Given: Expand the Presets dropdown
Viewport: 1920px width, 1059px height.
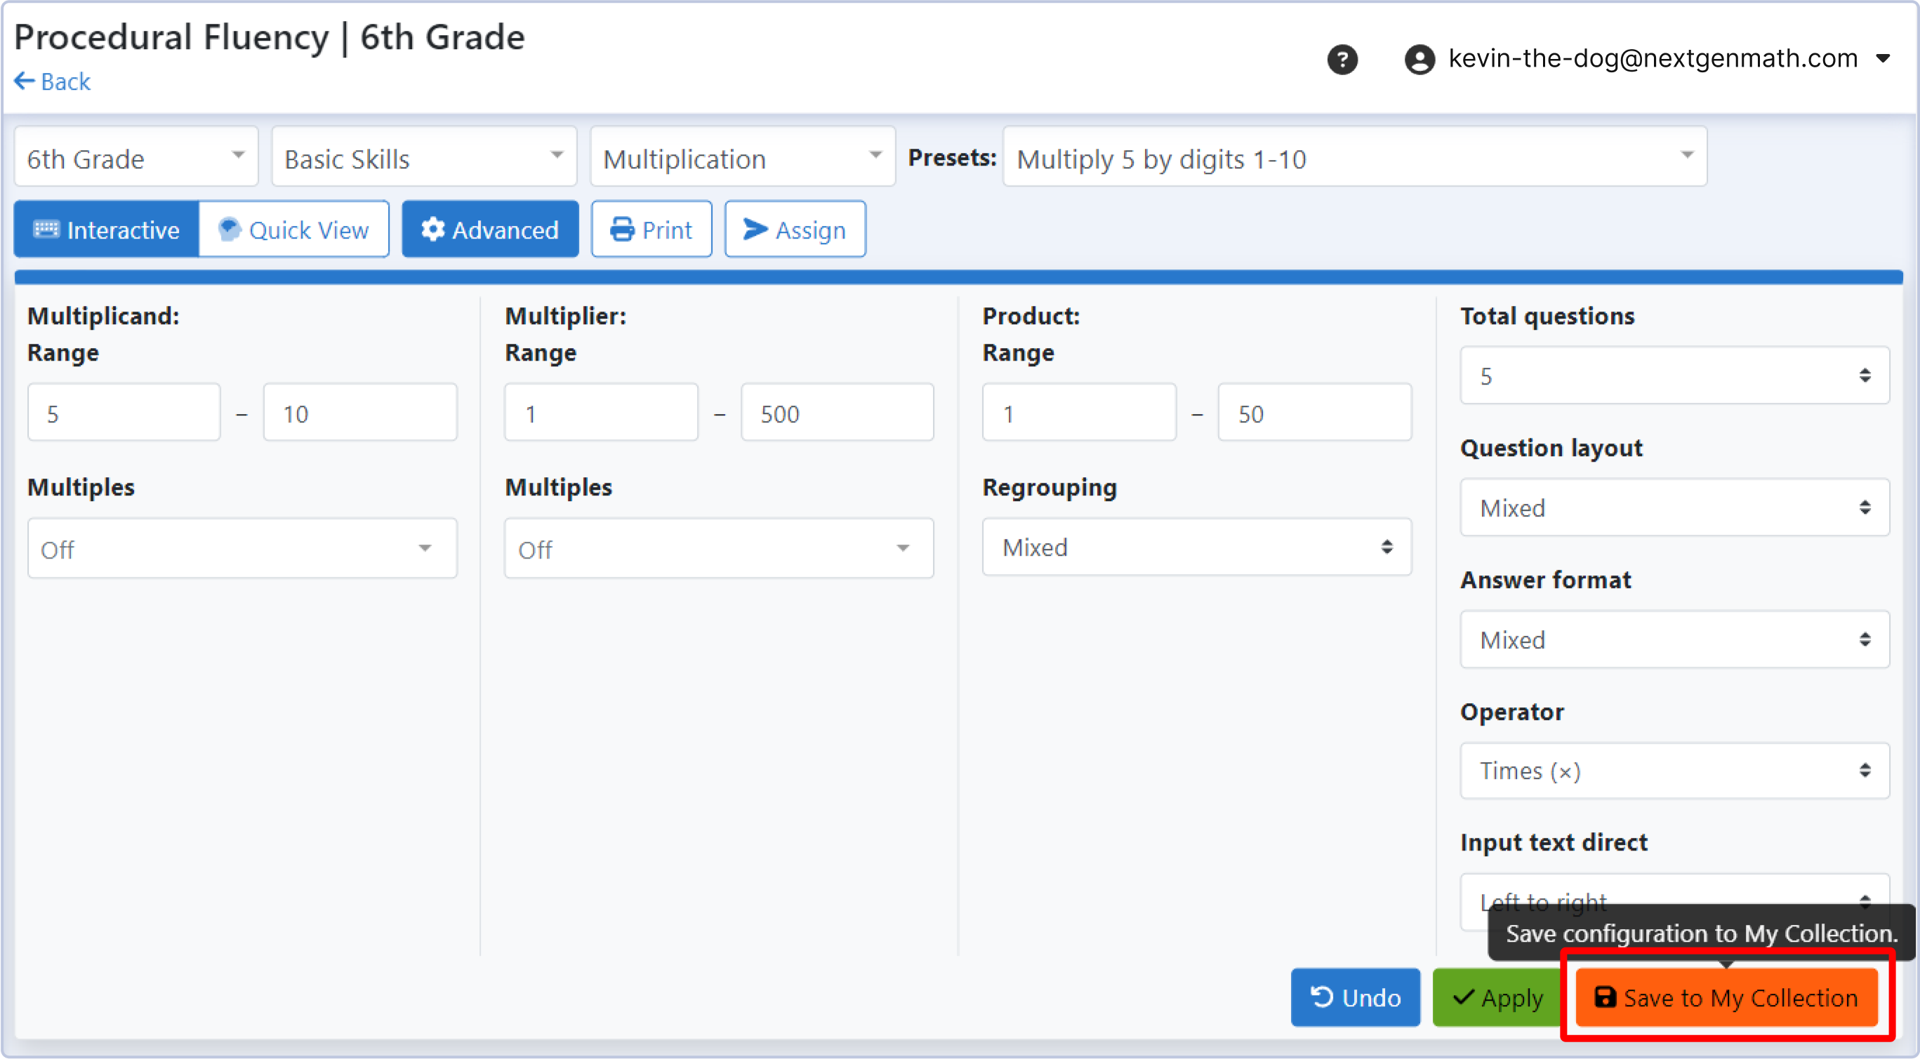Looking at the screenshot, I should (1355, 157).
